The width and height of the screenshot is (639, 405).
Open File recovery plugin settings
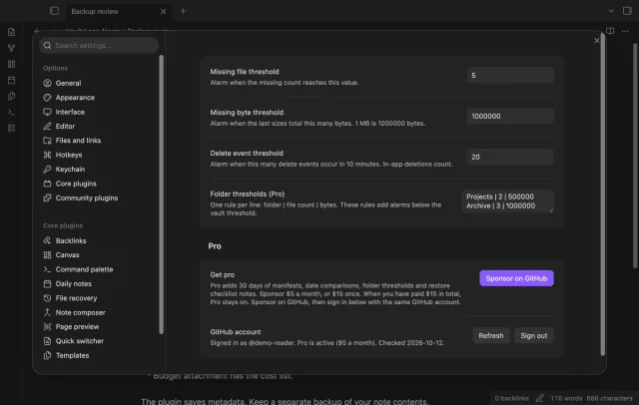[x=70, y=298]
